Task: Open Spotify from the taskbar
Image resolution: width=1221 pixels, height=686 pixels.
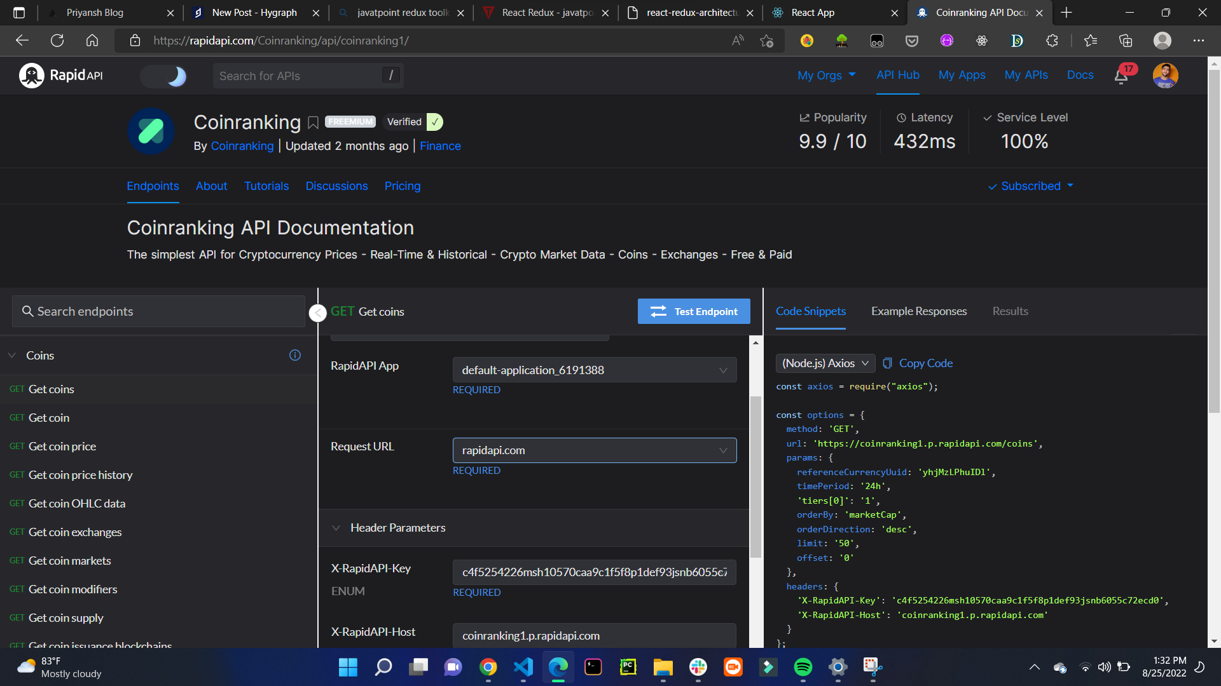Action: pyautogui.click(x=803, y=667)
